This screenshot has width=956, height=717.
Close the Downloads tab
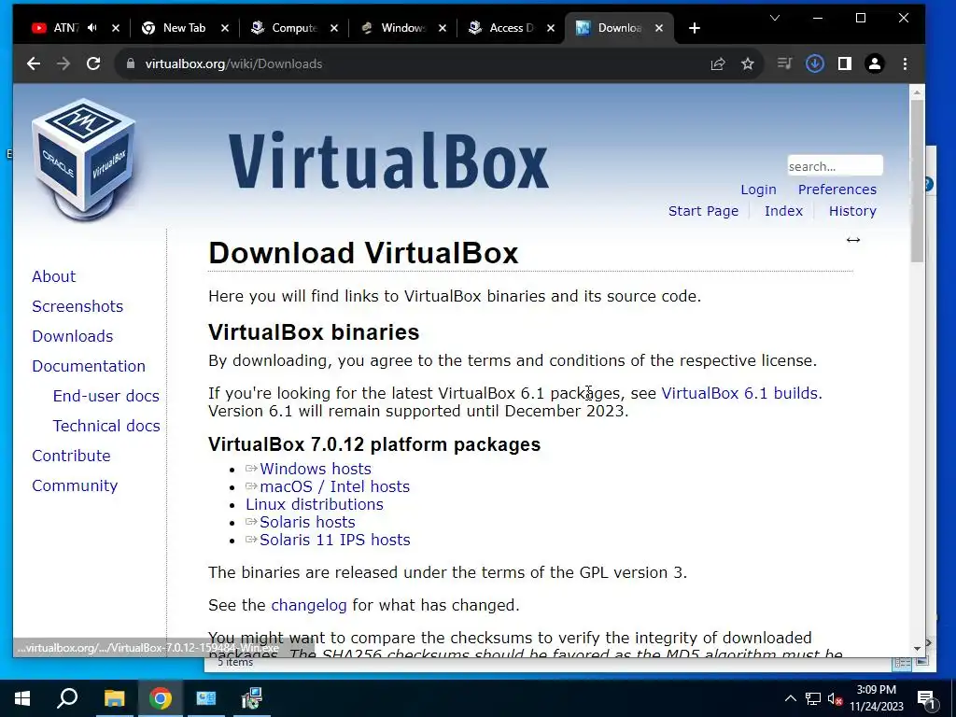[659, 28]
